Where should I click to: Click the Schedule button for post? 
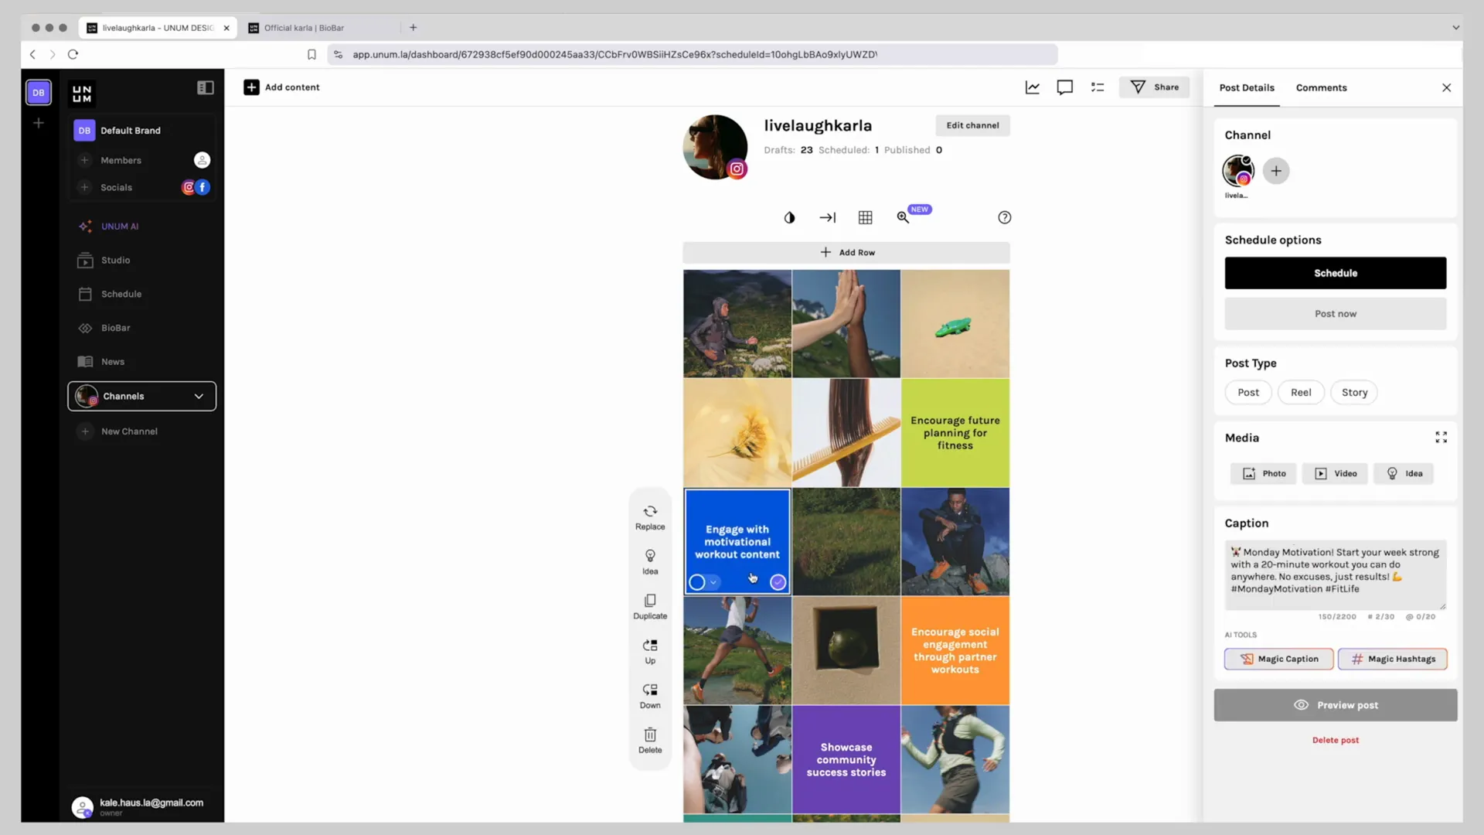[x=1335, y=272]
